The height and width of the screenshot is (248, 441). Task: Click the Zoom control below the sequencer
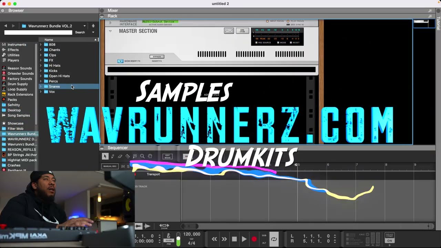[x=164, y=226]
